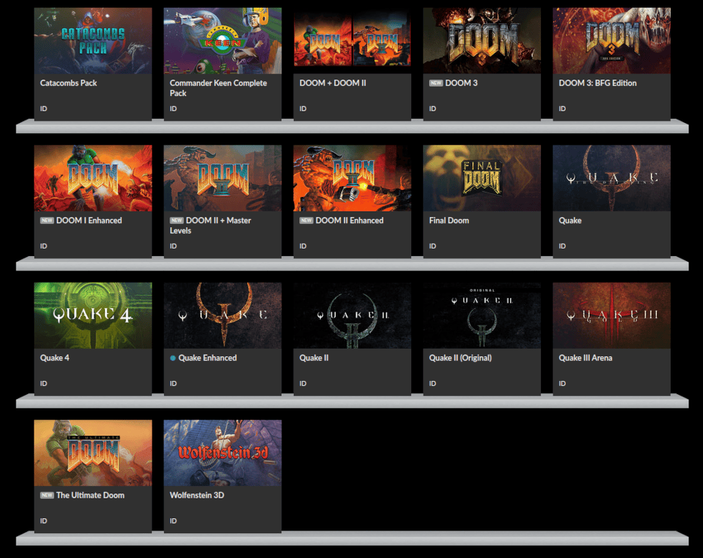Open the DOOM I Enhanced cover art

(93, 178)
